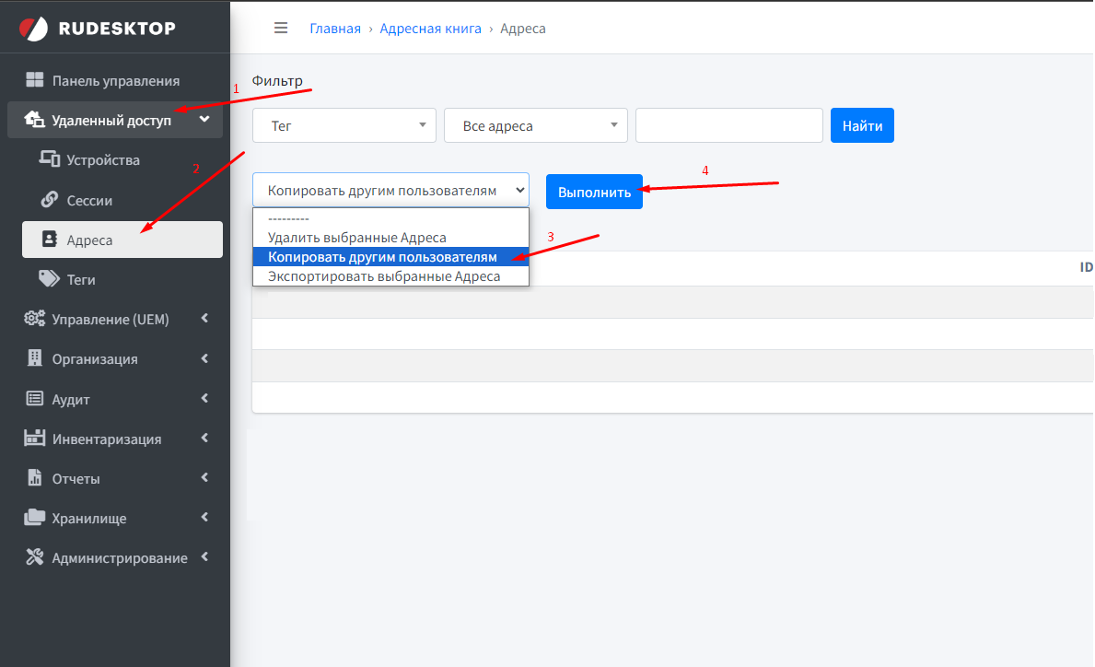The height and width of the screenshot is (667, 1095).
Task: Click the RuDesktop logo icon
Action: 34,29
